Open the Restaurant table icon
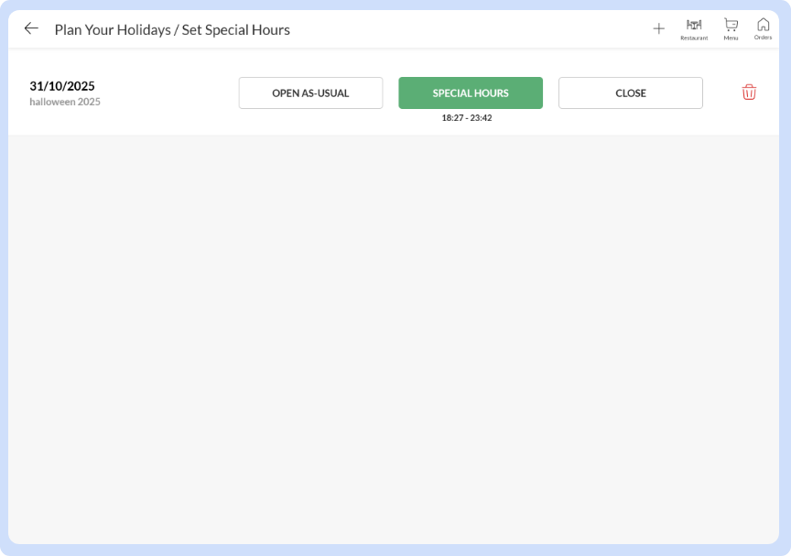The image size is (791, 556). point(694,26)
